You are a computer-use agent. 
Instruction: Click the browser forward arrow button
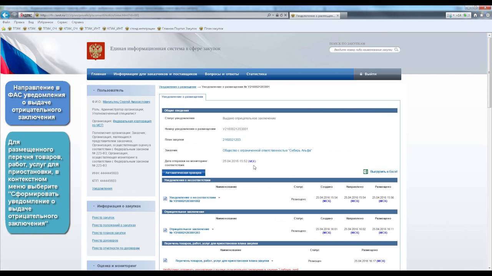click(14, 15)
